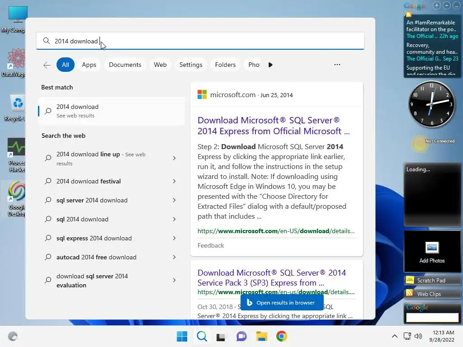The width and height of the screenshot is (463, 347).
Task: Open the Windows Start menu
Action: point(182,336)
